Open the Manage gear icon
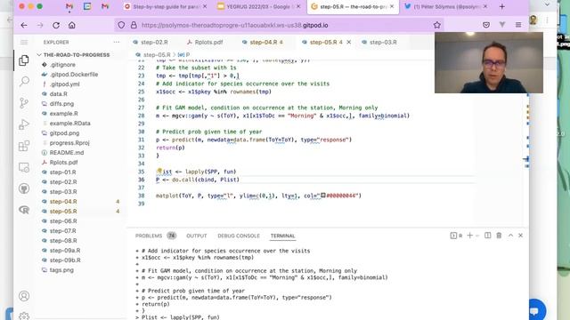 (x=24, y=316)
